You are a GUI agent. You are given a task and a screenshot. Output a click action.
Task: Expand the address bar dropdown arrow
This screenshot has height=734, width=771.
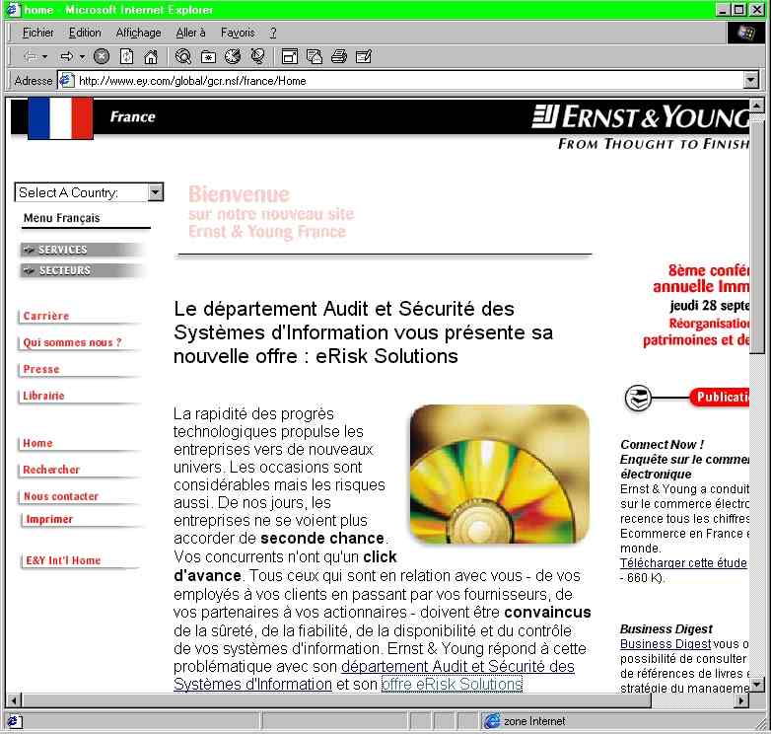click(x=751, y=80)
